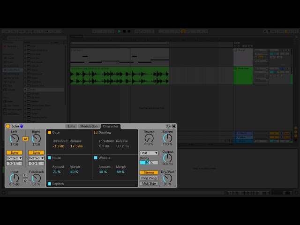Toggle the Noise switch

[x=49, y=158]
